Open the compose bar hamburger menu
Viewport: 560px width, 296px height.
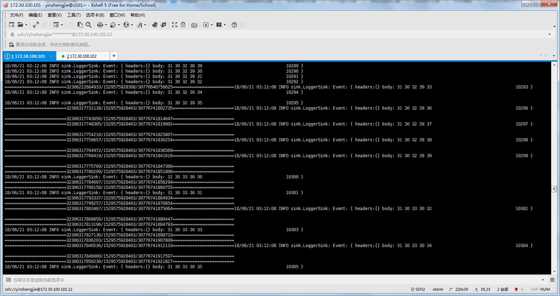[553, 280]
